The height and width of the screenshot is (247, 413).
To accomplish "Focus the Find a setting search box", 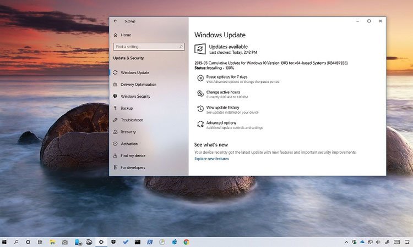I will point(148,47).
